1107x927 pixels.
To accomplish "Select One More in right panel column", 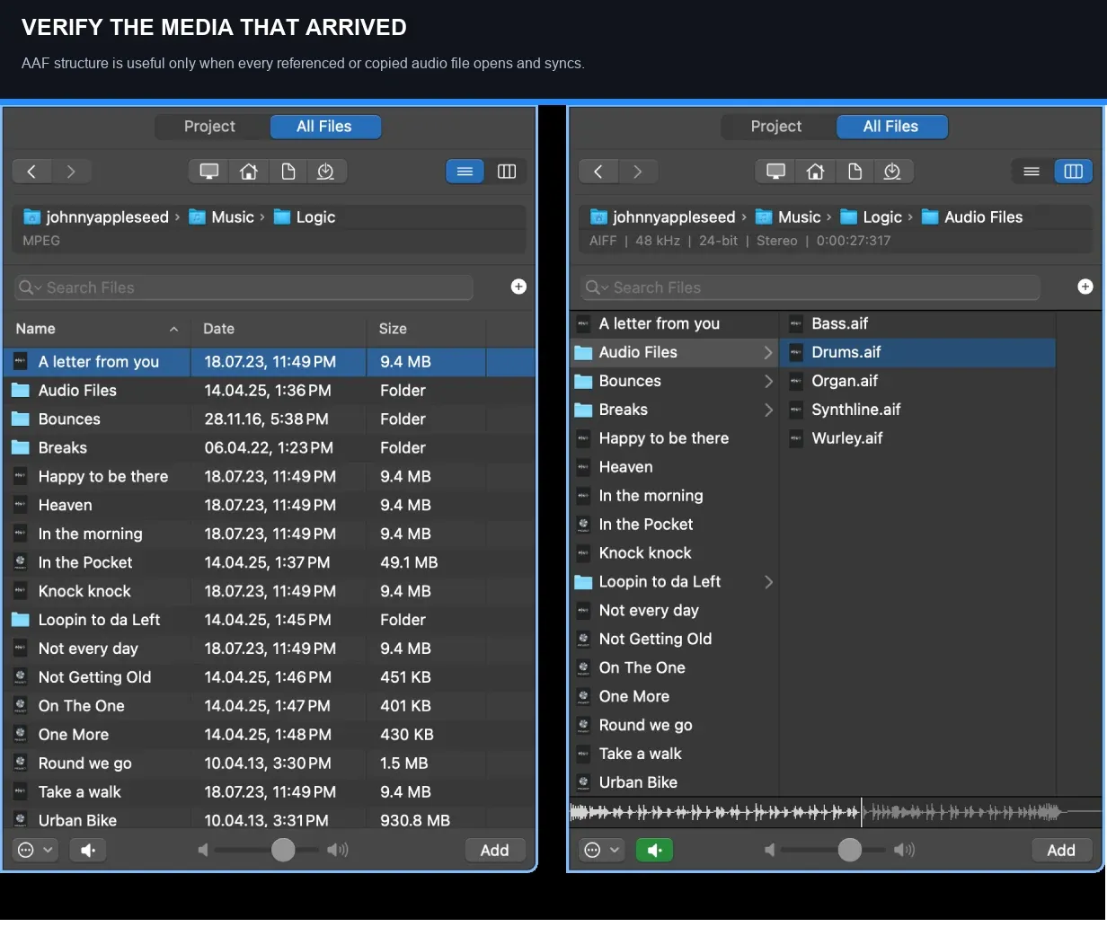I will coord(674,697).
